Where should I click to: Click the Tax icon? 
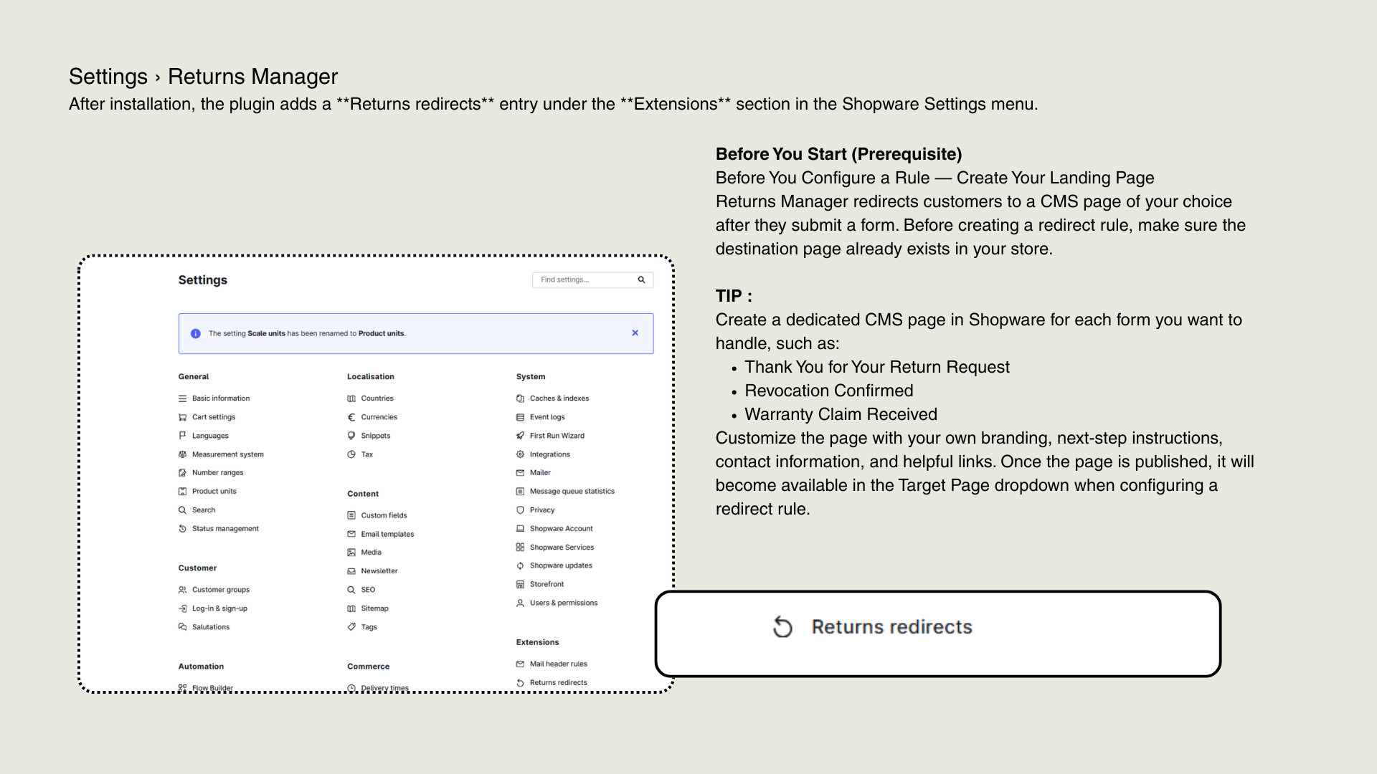[x=351, y=454]
